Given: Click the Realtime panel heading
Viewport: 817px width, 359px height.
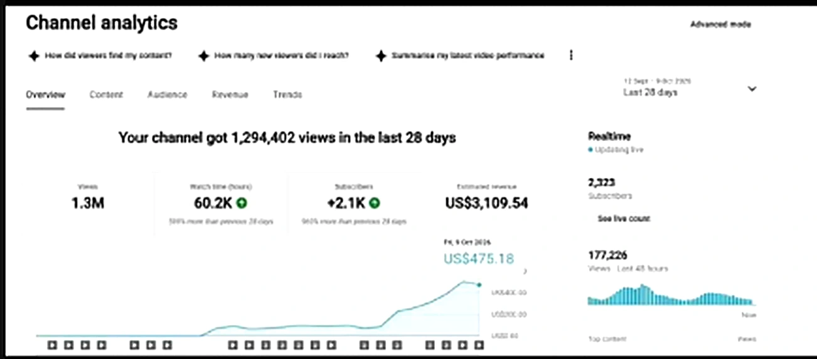Looking at the screenshot, I should (609, 136).
